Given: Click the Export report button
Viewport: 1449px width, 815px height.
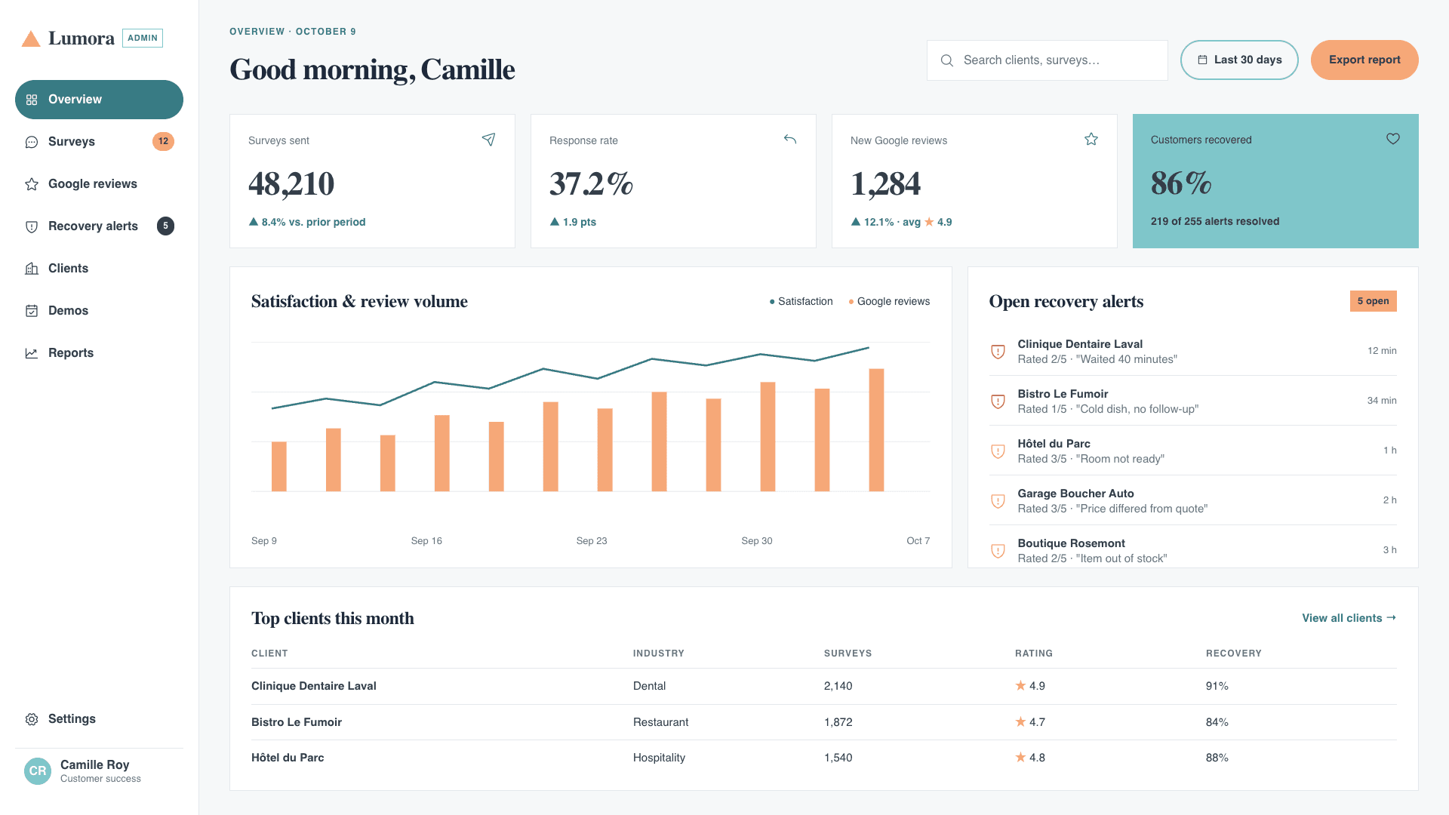Looking at the screenshot, I should 1364,60.
